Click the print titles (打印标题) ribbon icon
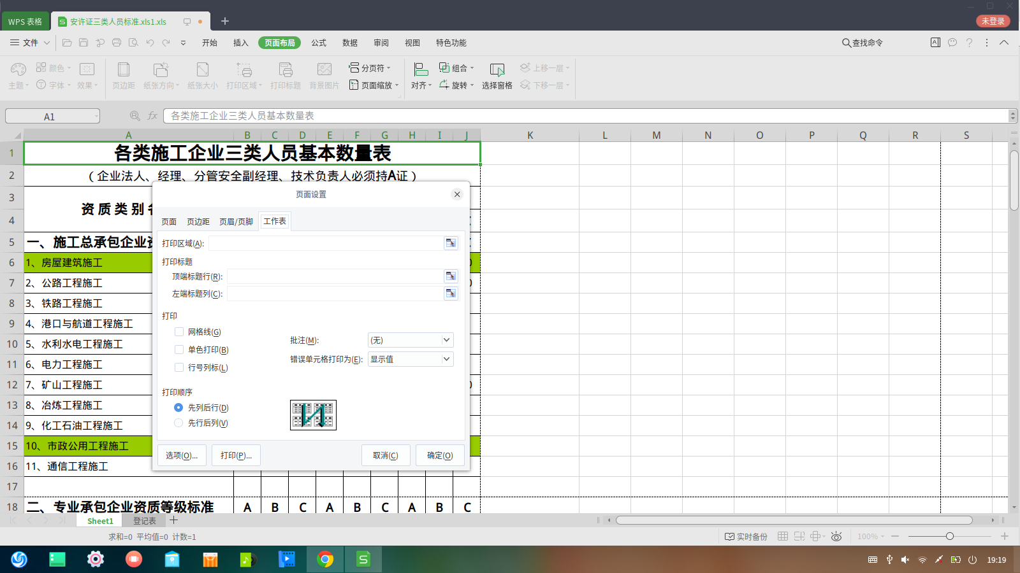 286,69
